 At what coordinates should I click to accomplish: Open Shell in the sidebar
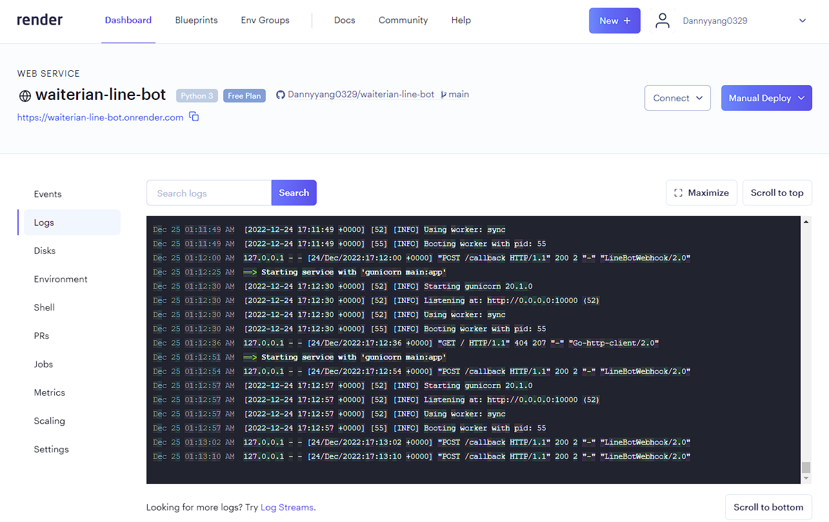44,307
